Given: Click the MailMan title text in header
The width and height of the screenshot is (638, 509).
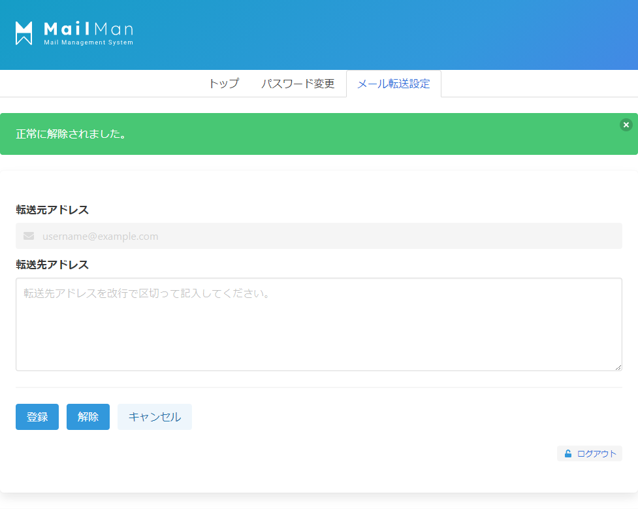Looking at the screenshot, I should 88,29.
